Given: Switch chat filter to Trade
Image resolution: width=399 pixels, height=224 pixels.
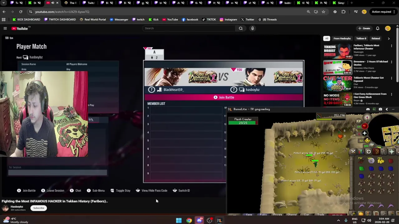Looking at the screenshot, I should tap(320, 215).
